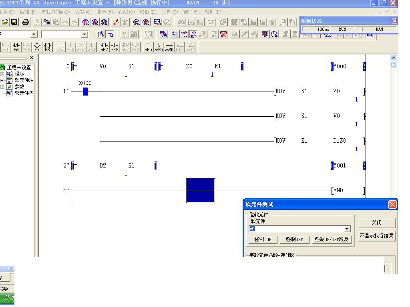Open the 在线(O) menu
410x307 pixels.
click(x=126, y=12)
